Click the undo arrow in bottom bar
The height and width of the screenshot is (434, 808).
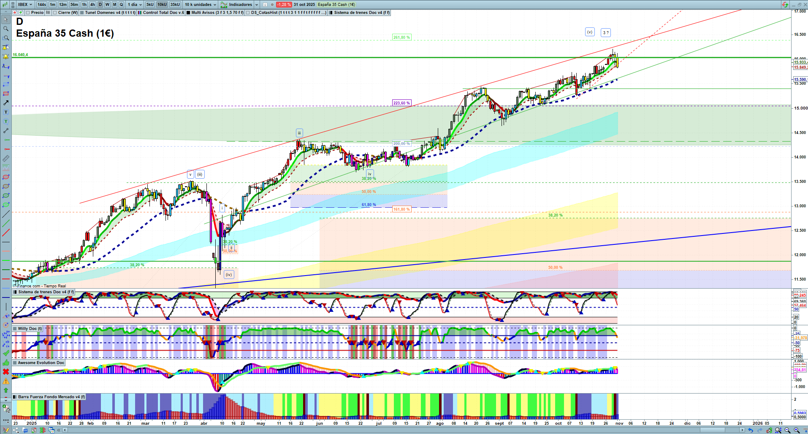(750, 430)
